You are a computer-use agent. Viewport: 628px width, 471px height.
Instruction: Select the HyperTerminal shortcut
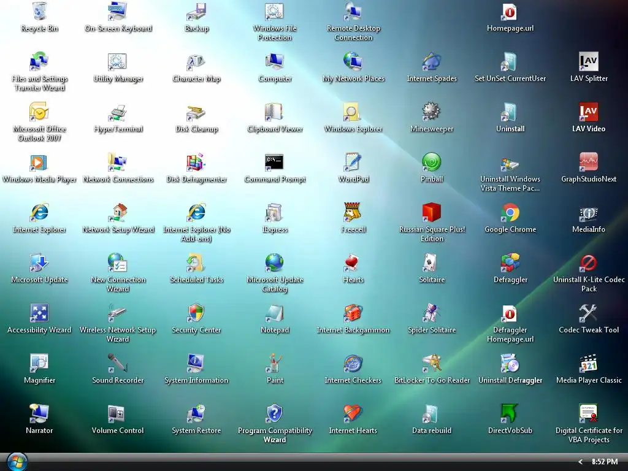(118, 112)
